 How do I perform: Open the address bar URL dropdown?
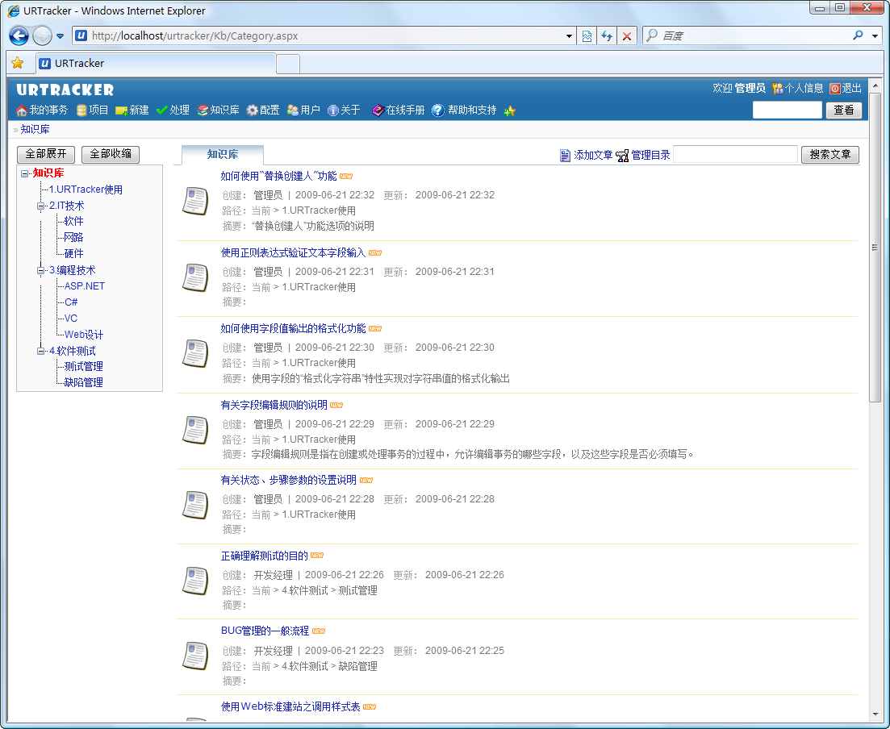tap(569, 36)
